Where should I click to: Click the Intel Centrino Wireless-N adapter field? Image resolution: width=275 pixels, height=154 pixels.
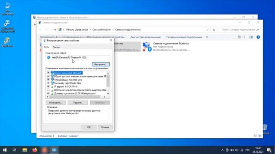point(78,58)
